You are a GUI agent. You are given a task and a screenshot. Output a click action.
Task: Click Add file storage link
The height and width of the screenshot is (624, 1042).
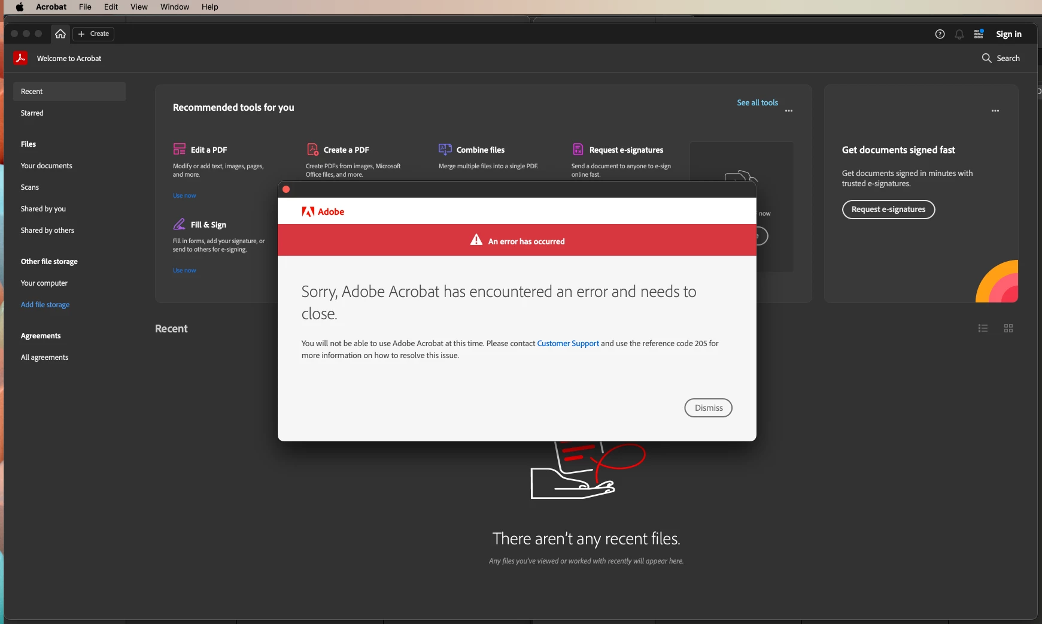45,305
